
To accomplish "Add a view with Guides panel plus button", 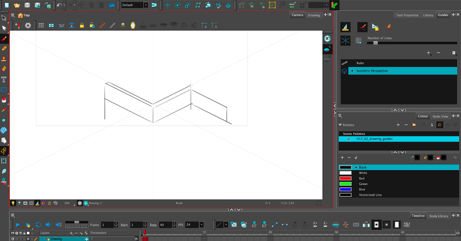I will coord(453,15).
